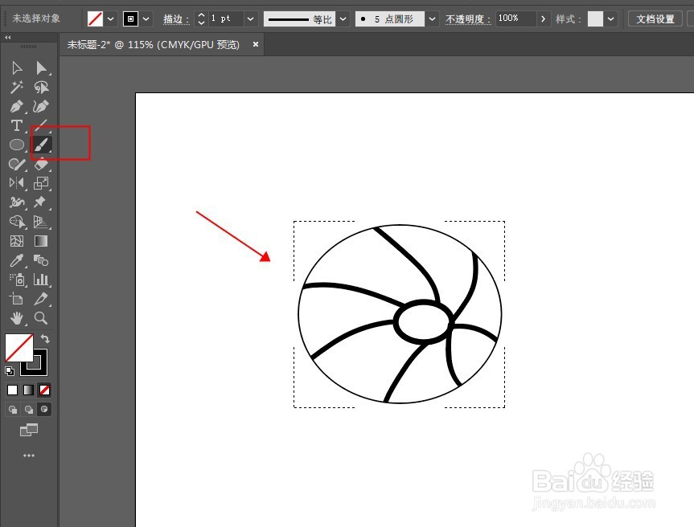This screenshot has height=527, width=694.
Task: Select the Blend tool
Action: click(41, 260)
